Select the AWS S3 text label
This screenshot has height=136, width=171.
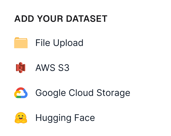click(52, 68)
